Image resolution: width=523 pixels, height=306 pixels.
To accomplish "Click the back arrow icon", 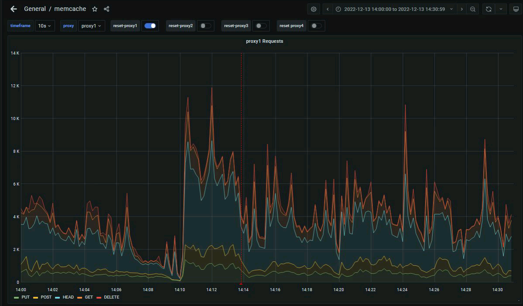I will (14, 9).
